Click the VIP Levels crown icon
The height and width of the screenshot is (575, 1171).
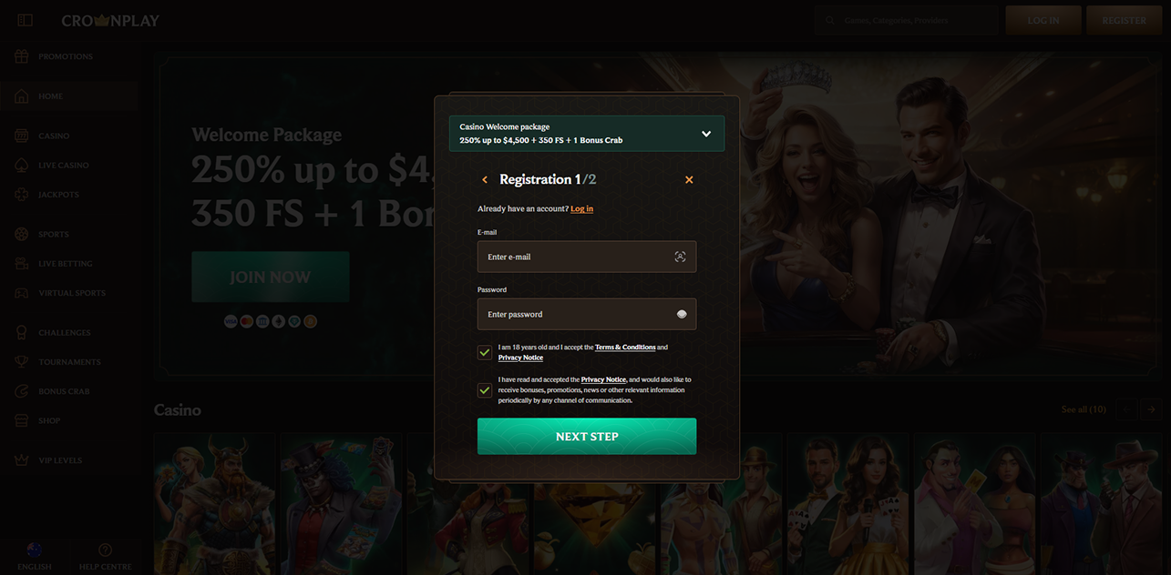pos(22,460)
